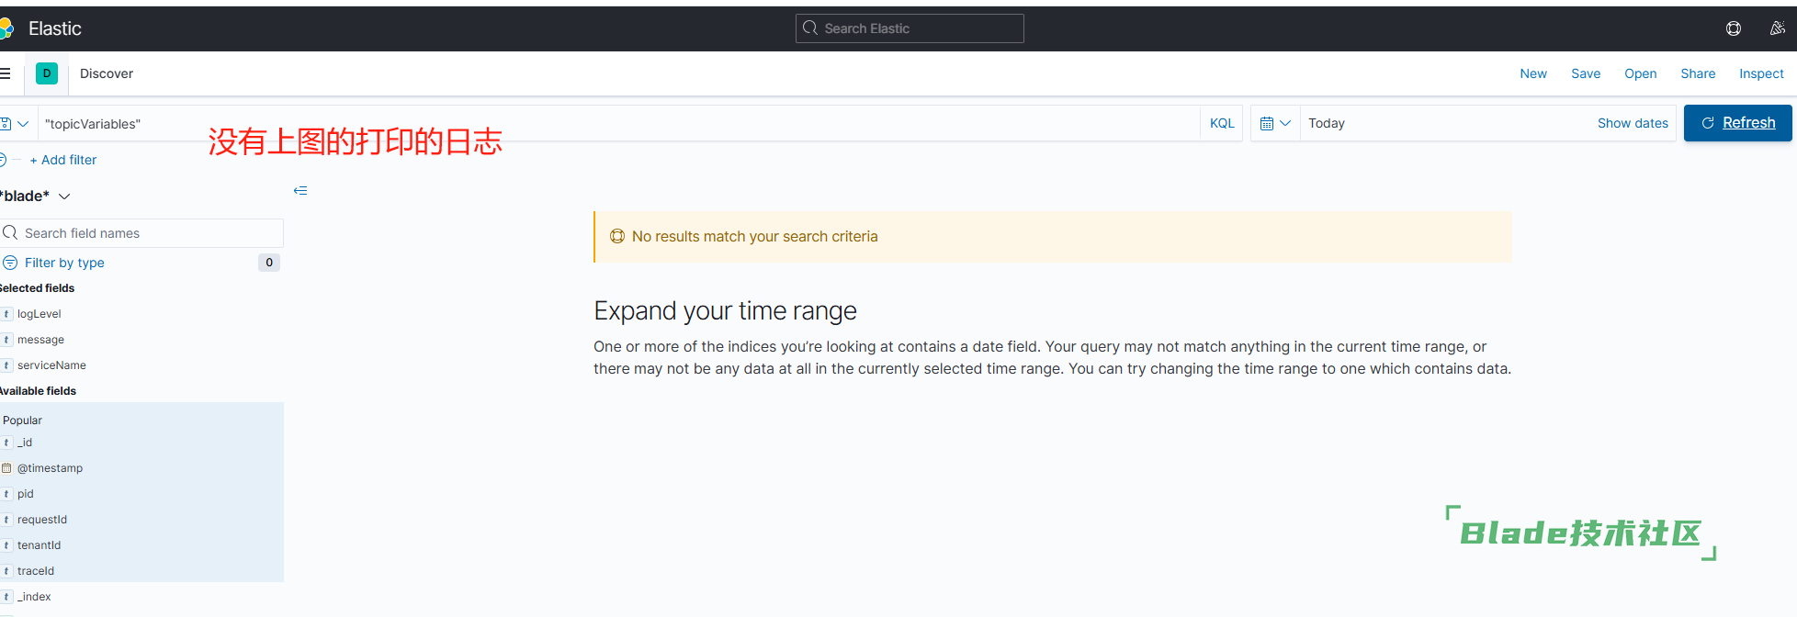The width and height of the screenshot is (1797, 617).
Task: Open the Elastic home logo
Action: (6, 28)
